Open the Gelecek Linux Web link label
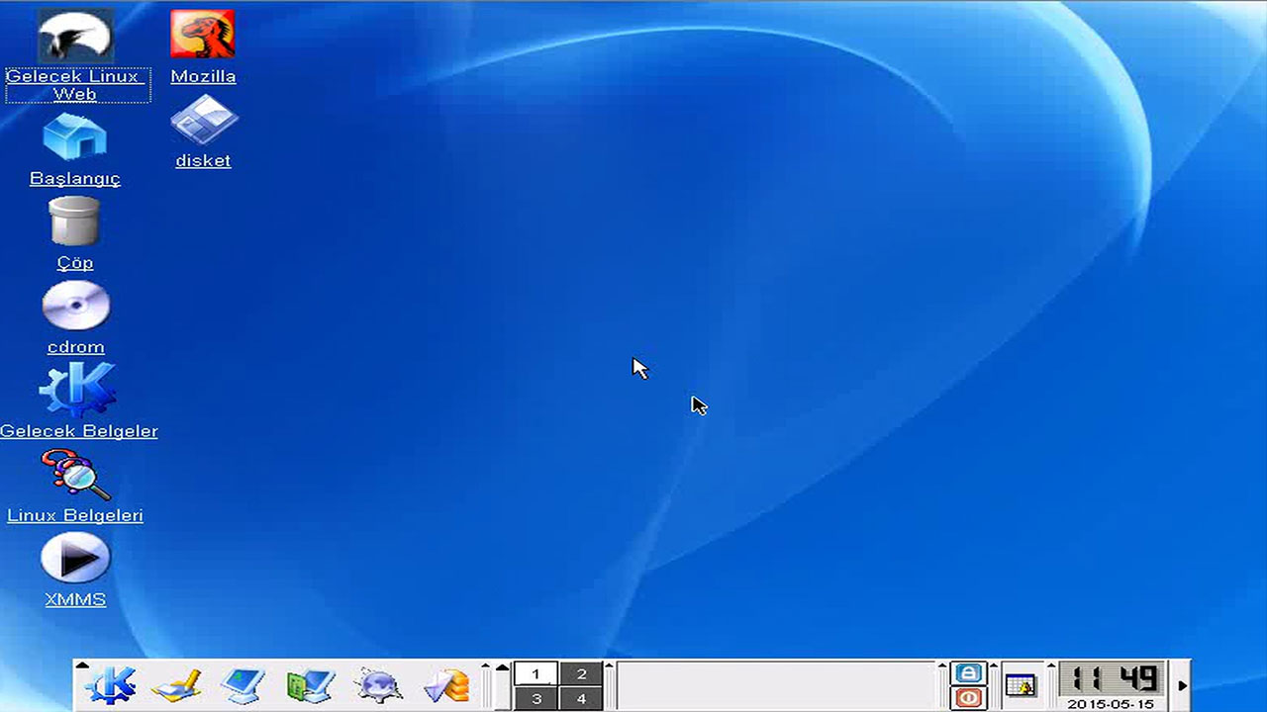 pos(77,85)
